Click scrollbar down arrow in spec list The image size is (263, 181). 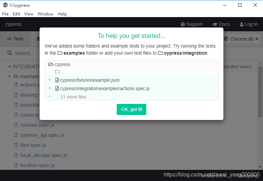click(260, 167)
